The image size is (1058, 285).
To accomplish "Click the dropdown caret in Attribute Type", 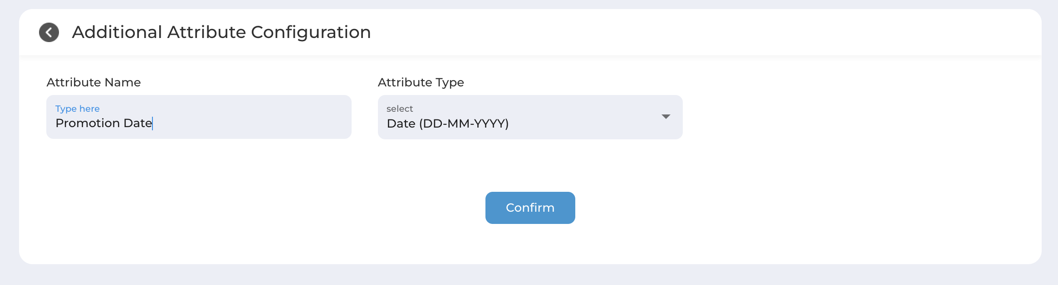I will click(666, 117).
